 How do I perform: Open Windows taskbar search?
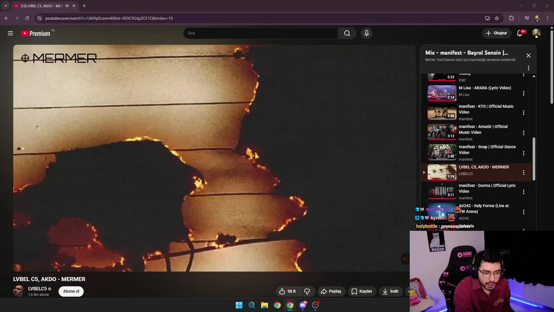[x=251, y=305]
